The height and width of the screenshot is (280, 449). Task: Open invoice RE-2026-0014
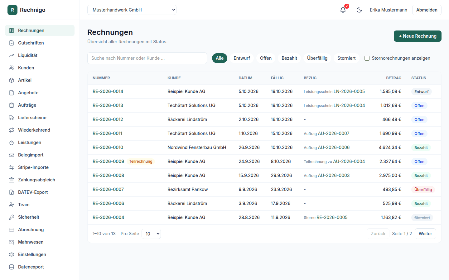pyautogui.click(x=108, y=91)
